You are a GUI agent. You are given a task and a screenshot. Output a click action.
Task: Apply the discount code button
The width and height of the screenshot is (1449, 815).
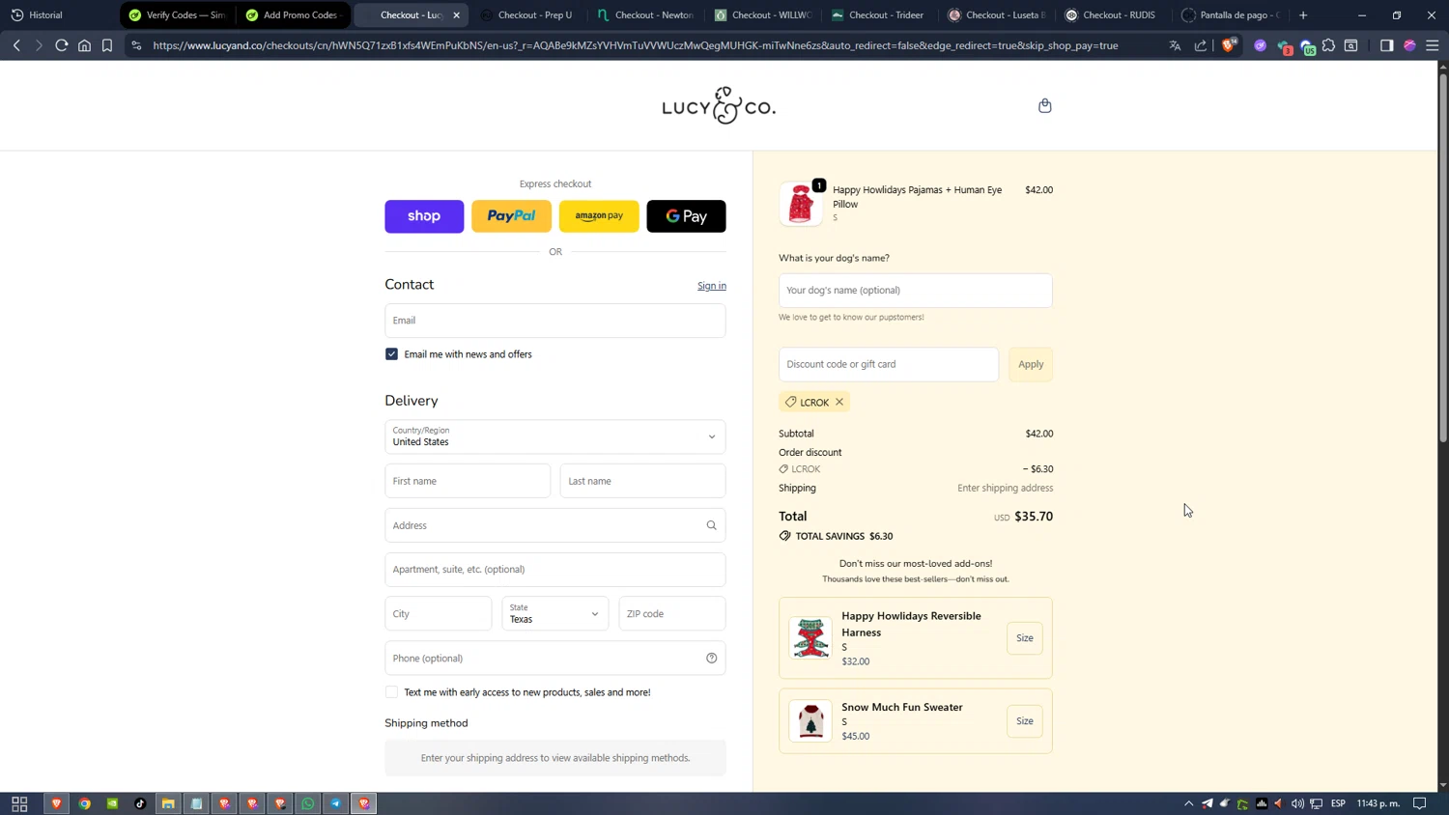1031,364
